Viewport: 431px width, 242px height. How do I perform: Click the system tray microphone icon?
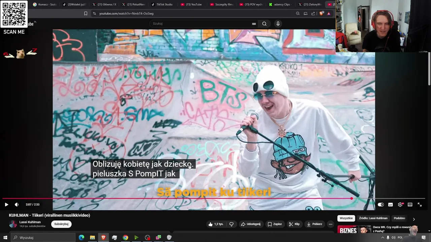coord(388,238)
